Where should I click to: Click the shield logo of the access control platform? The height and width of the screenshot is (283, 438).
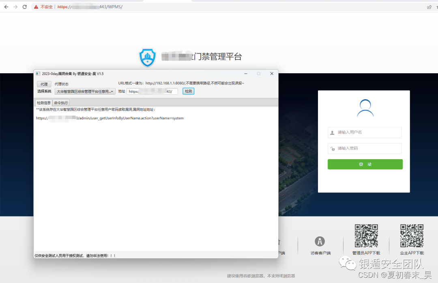tap(147, 57)
